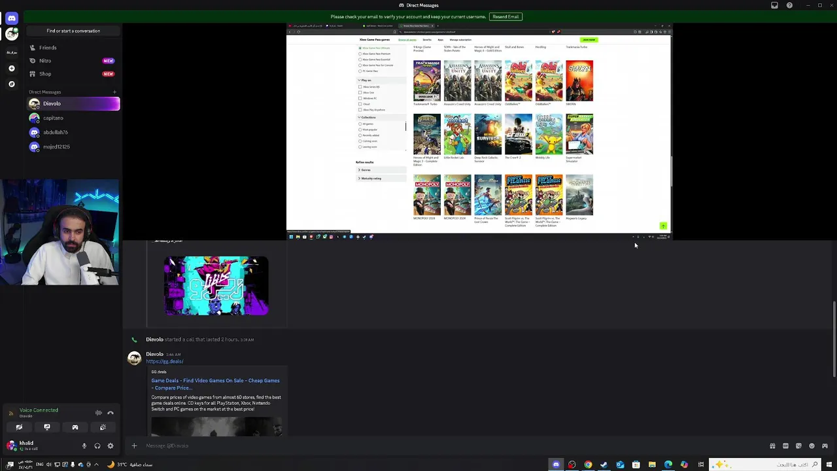Image resolution: width=837 pixels, height=471 pixels.
Task: Open Outlook from the taskbar
Action: click(620, 465)
